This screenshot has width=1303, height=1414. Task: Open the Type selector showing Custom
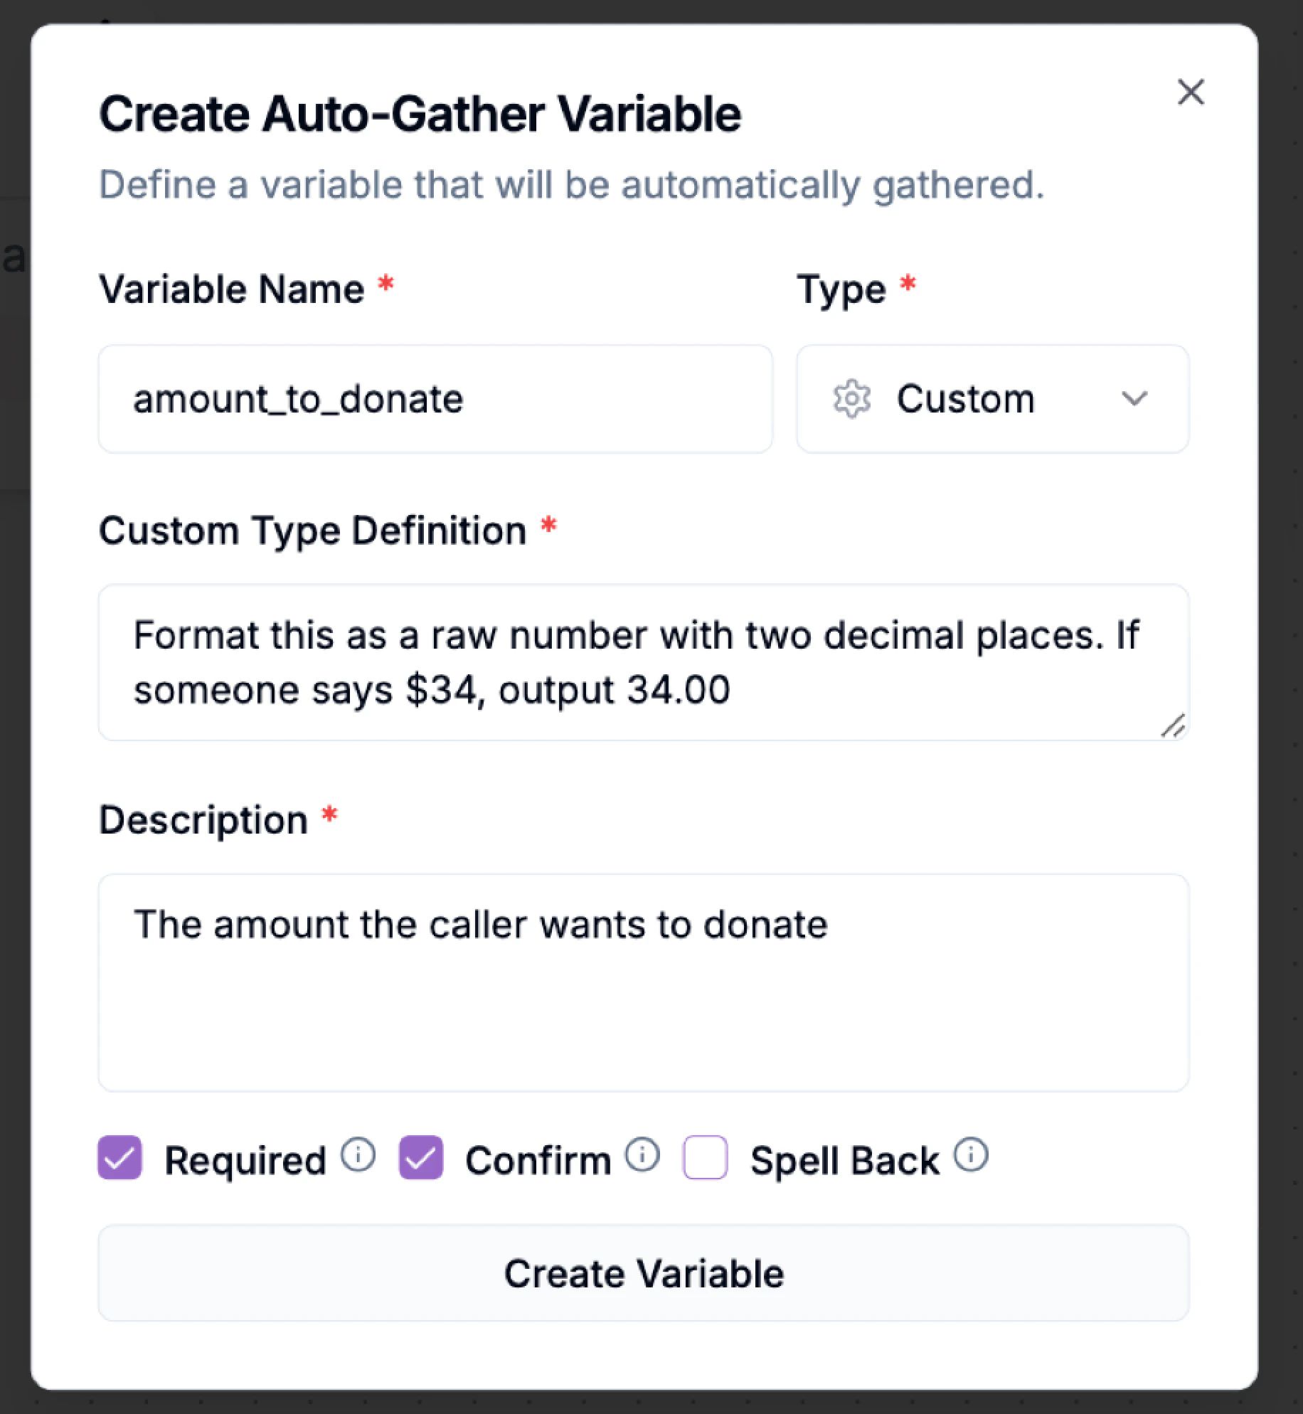991,399
